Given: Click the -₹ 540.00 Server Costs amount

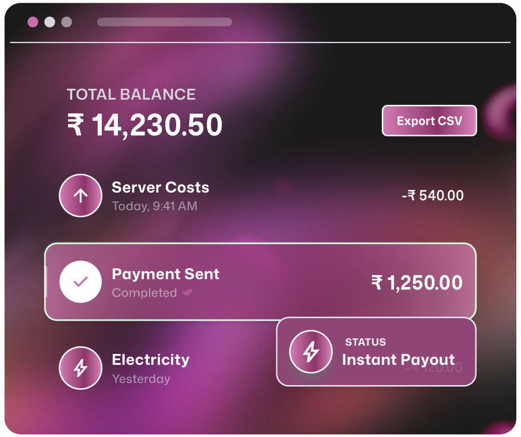Looking at the screenshot, I should click(433, 196).
